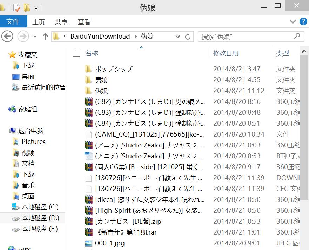Switch to the 共享 ribbon tab
The image size is (309, 250).
pyautogui.click(x=61, y=22)
